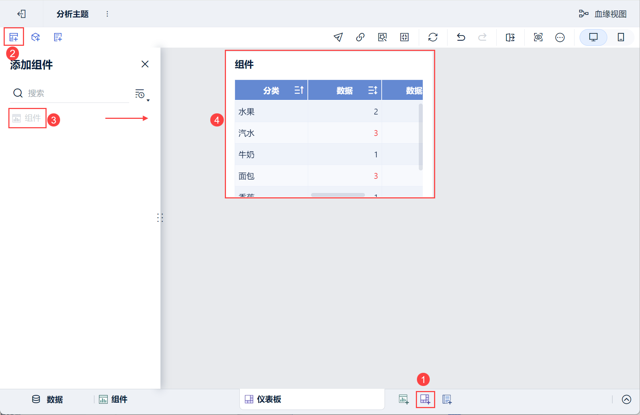Viewport: 640px width, 415px height.
Task: Switch to mobile phone layout
Action: click(x=621, y=37)
